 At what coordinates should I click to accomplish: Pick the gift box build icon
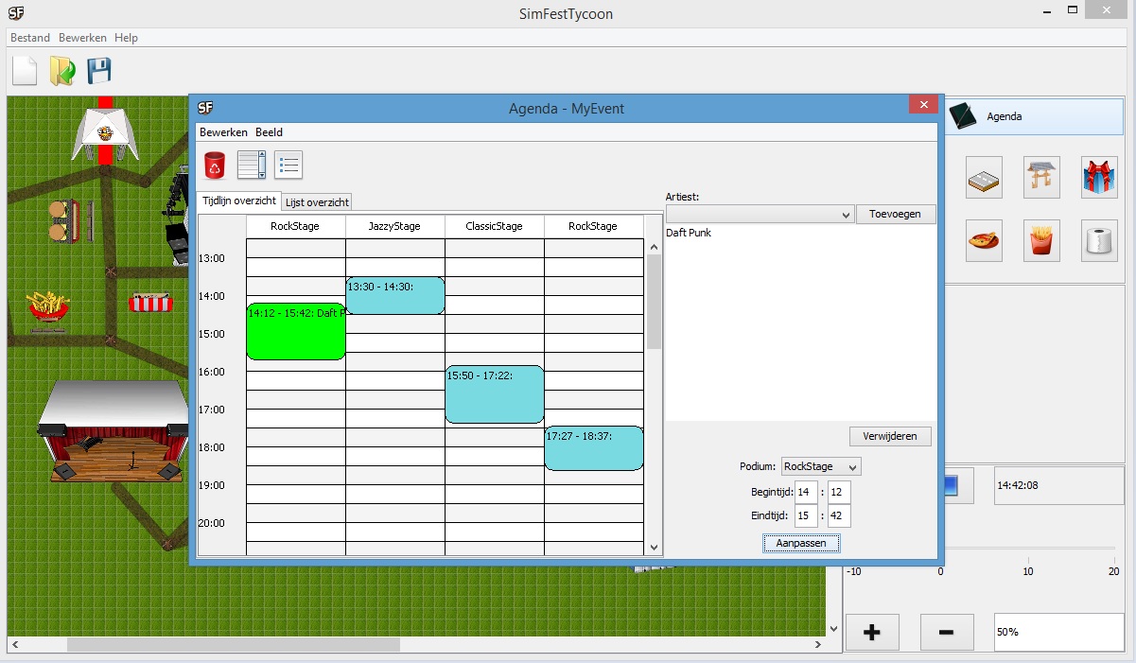[x=1098, y=178]
